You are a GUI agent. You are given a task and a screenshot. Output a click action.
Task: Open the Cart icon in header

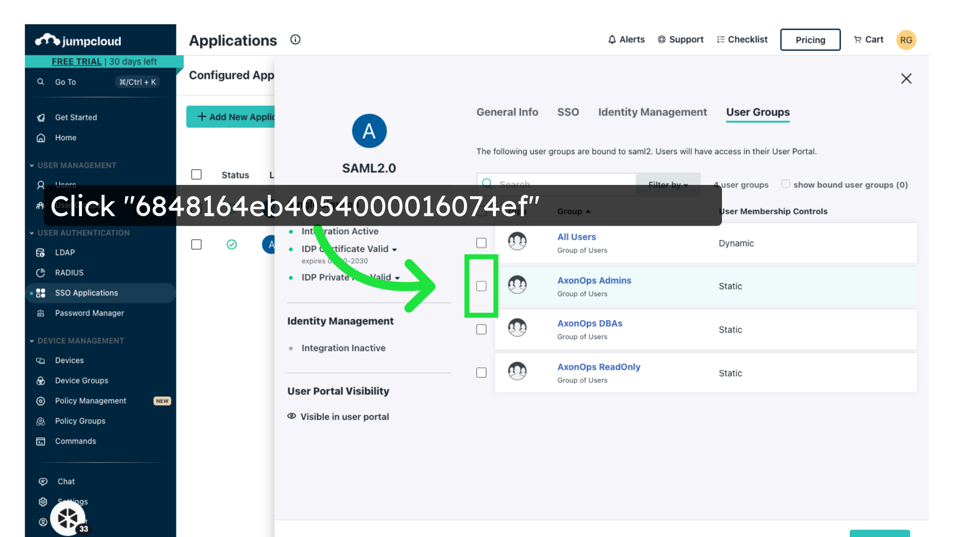(x=858, y=40)
